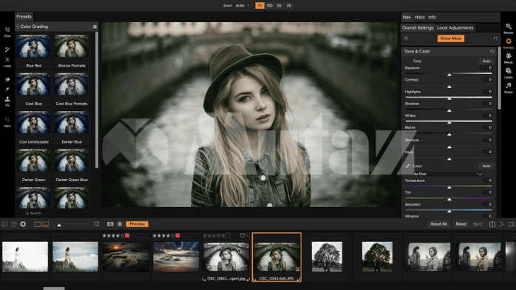Set zoom to 25
516x290 pixels.
coord(288,6)
